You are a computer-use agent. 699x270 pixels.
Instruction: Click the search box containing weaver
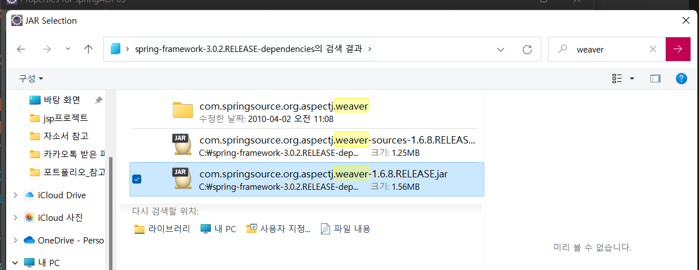(607, 49)
